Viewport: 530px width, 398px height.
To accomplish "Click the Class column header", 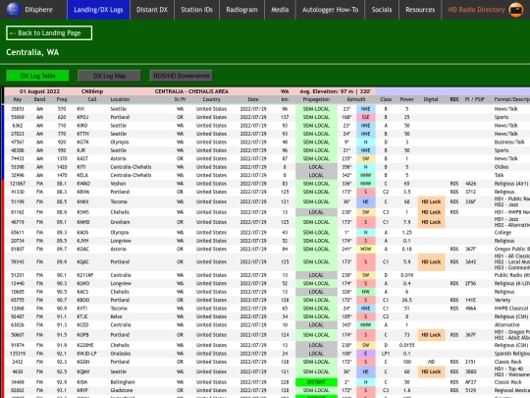I will tap(386, 99).
